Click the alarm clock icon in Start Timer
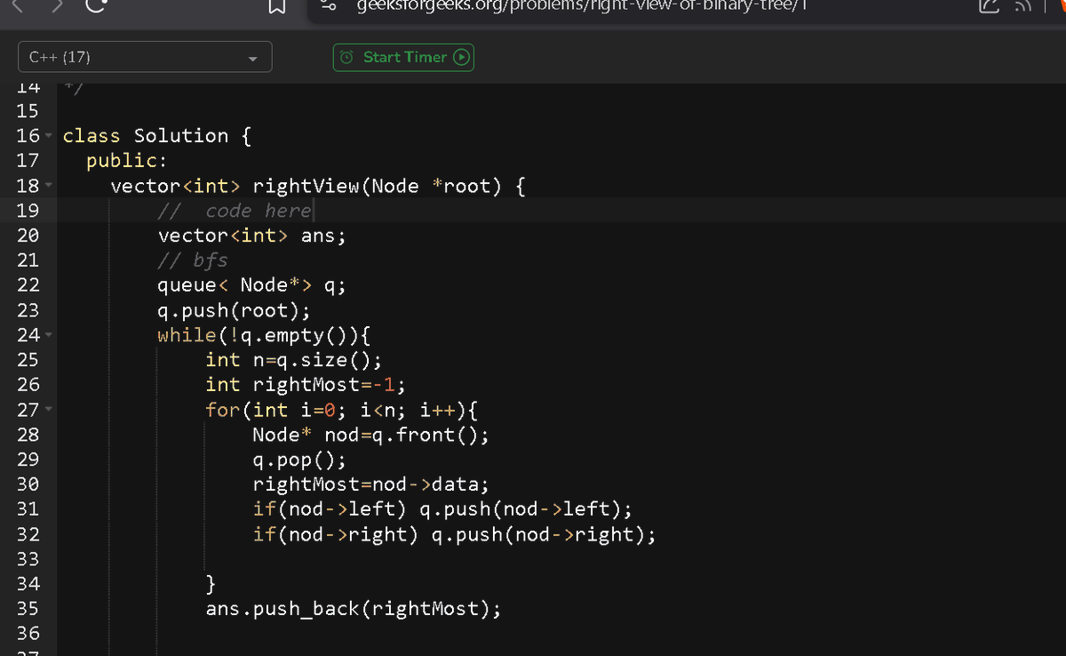The width and height of the screenshot is (1066, 656). pos(348,57)
